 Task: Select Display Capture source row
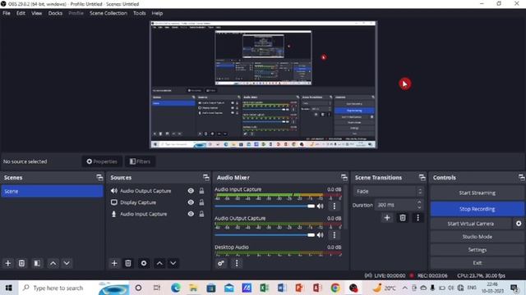pos(158,202)
